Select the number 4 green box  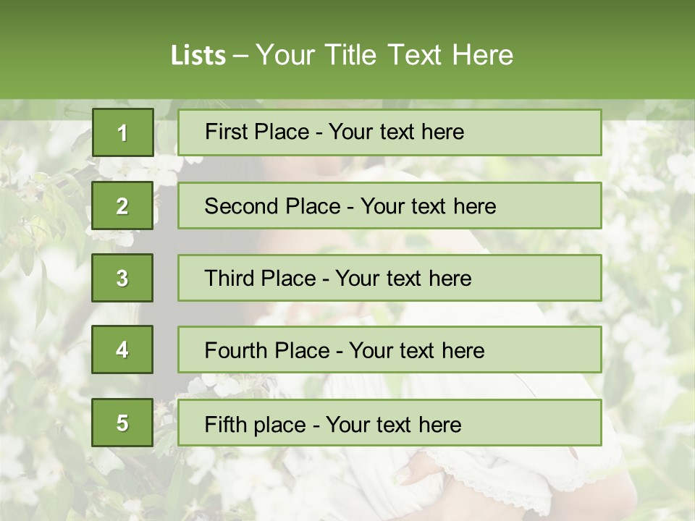122,350
